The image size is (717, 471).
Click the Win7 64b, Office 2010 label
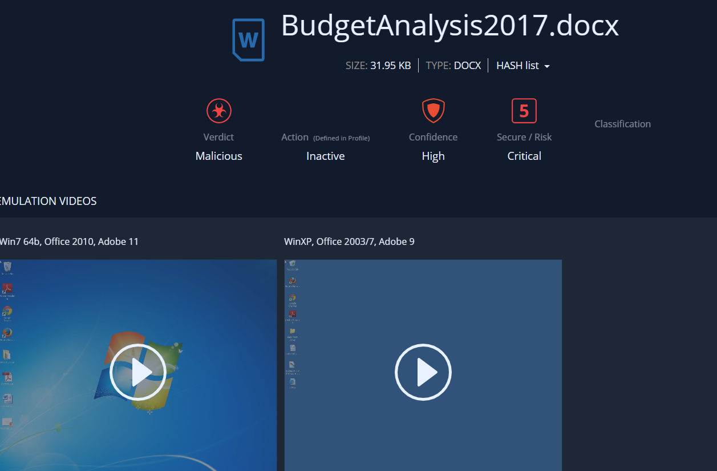[69, 241]
